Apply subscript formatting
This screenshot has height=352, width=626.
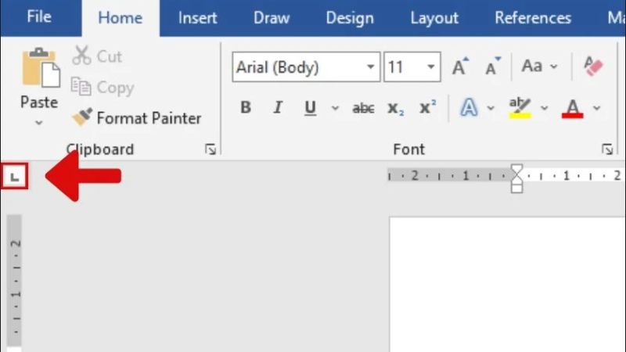tap(396, 108)
